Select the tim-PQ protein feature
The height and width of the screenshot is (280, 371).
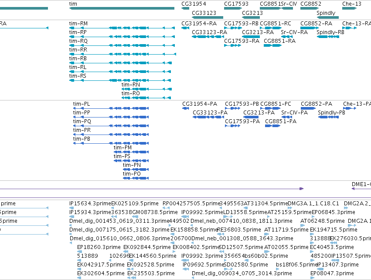pyautogui.click(x=111, y=126)
